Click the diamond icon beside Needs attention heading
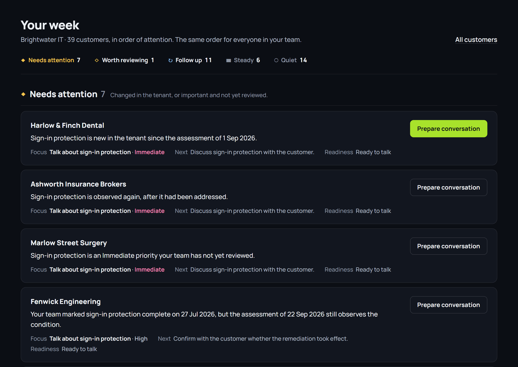The height and width of the screenshot is (367, 518). coord(23,94)
